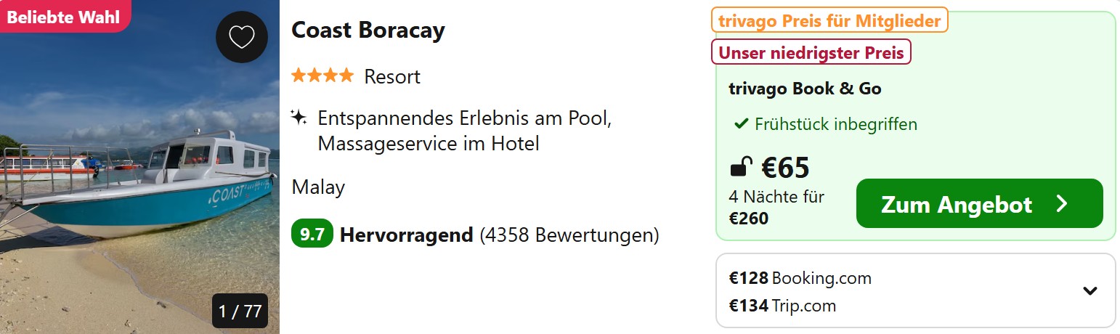
Task: Click the 1 / 77 photo counter
Action: tap(240, 311)
